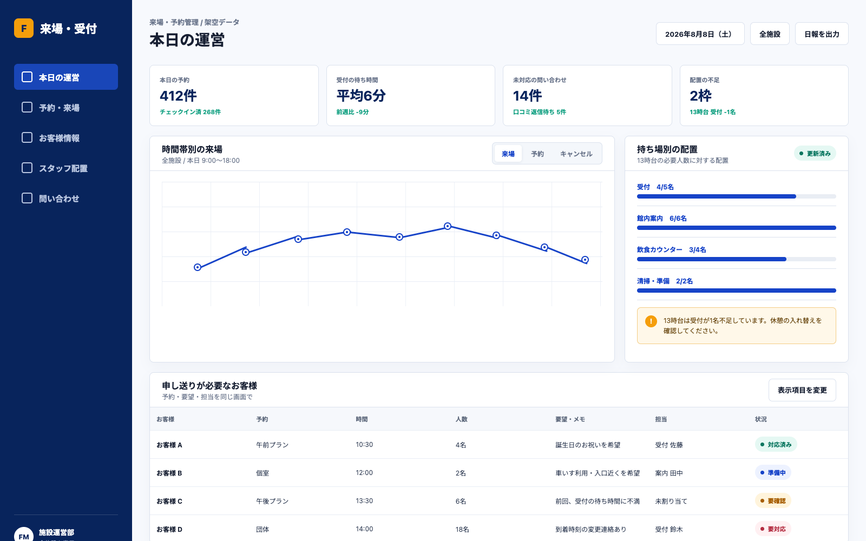
Task: Click the FM user avatar
Action: (24, 534)
